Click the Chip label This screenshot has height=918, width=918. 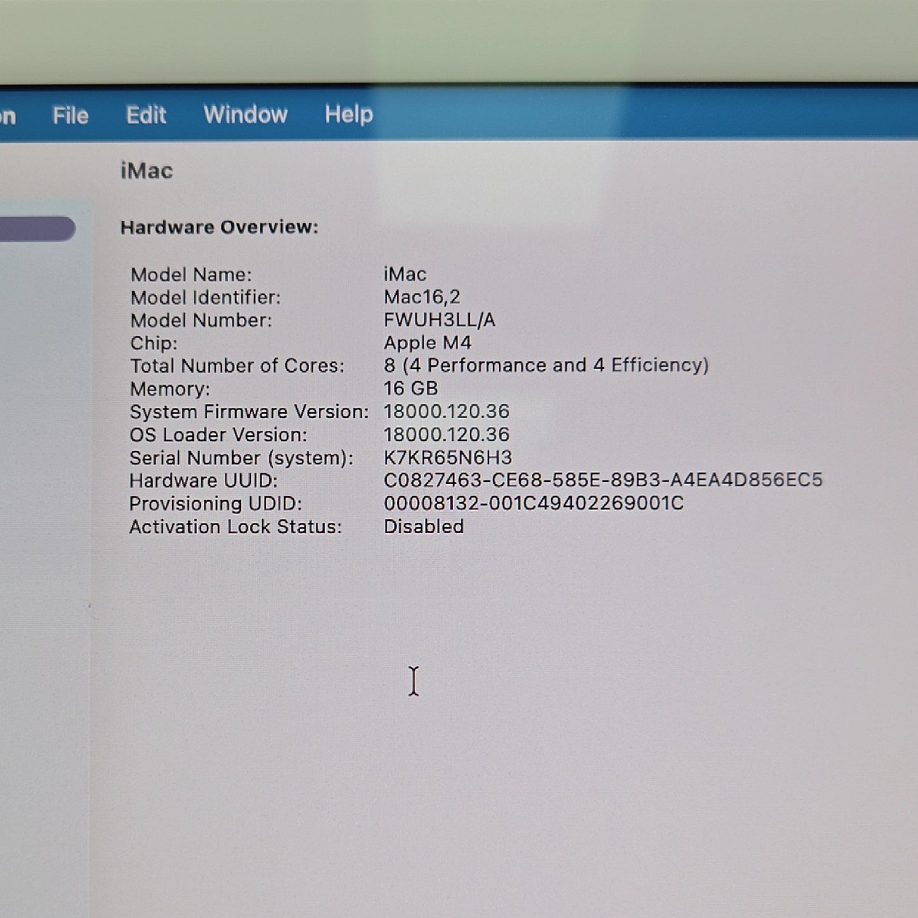154,343
